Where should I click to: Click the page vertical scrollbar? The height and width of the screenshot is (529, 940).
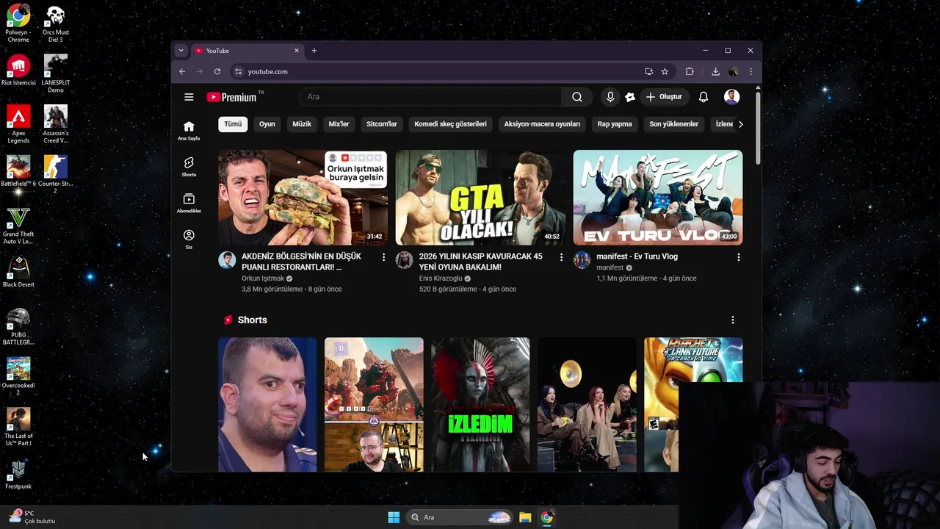(x=757, y=127)
